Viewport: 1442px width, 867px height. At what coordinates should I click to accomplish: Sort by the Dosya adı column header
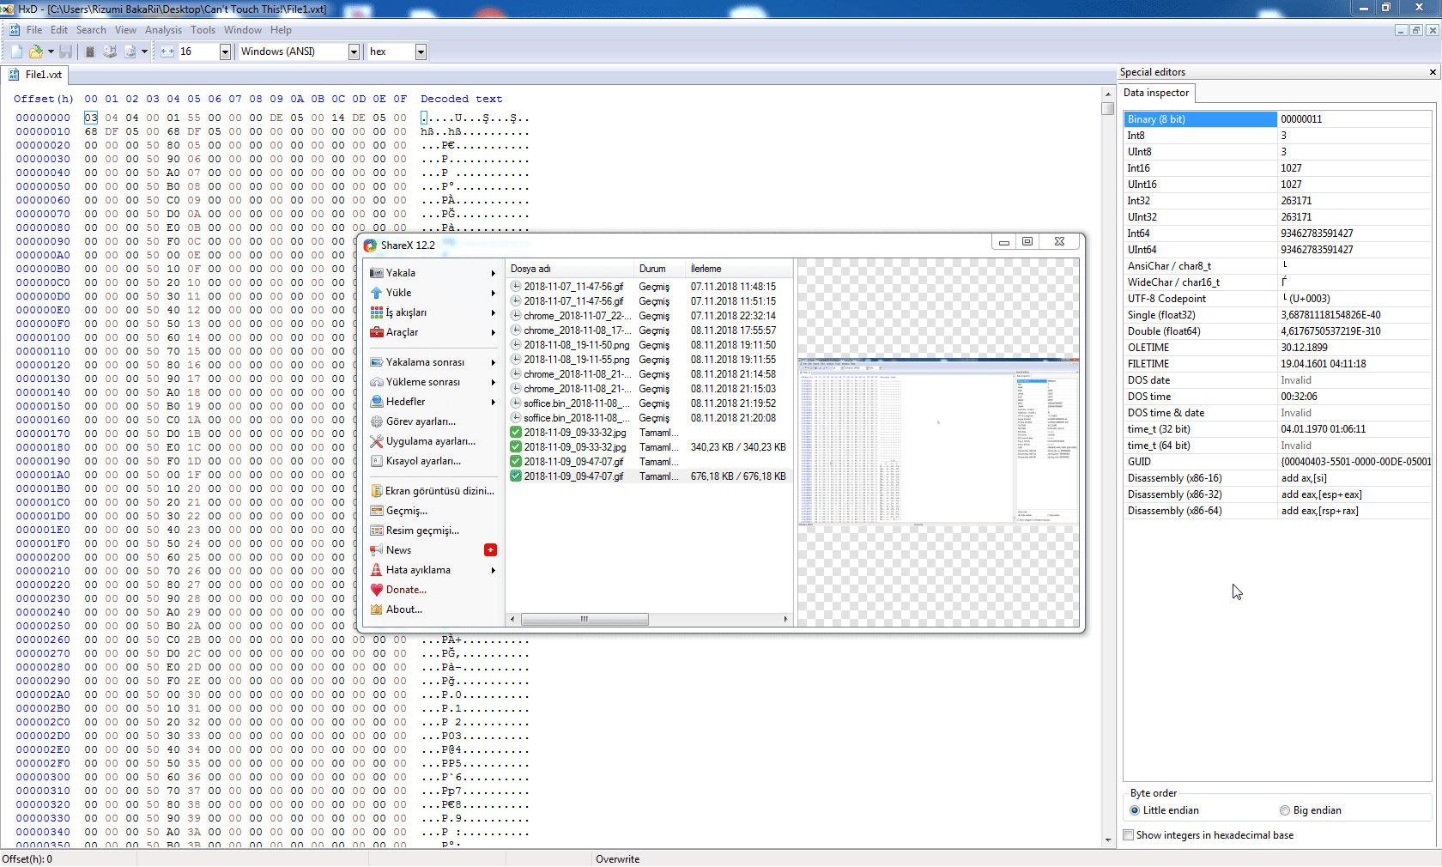(x=570, y=269)
